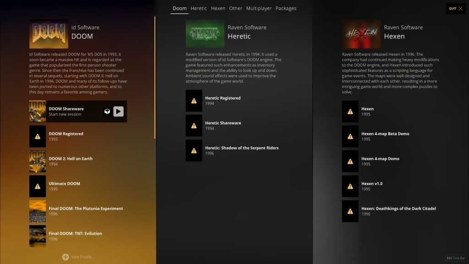Click the Doom column scrollbar
This screenshot has width=469, height=264.
click(155, 77)
